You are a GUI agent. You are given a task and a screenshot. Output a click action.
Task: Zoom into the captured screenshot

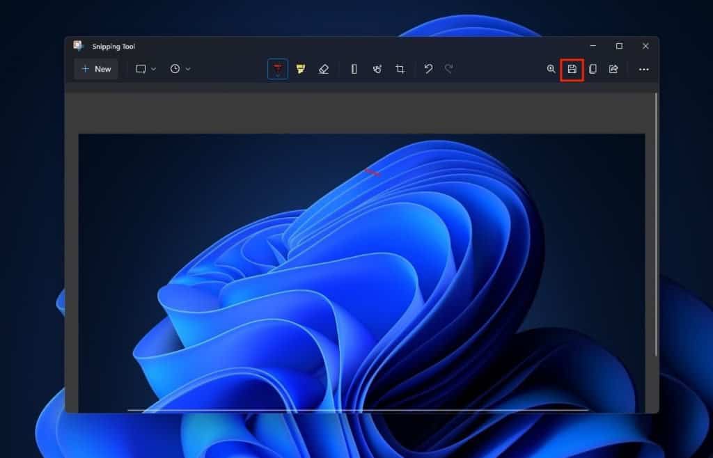click(549, 69)
